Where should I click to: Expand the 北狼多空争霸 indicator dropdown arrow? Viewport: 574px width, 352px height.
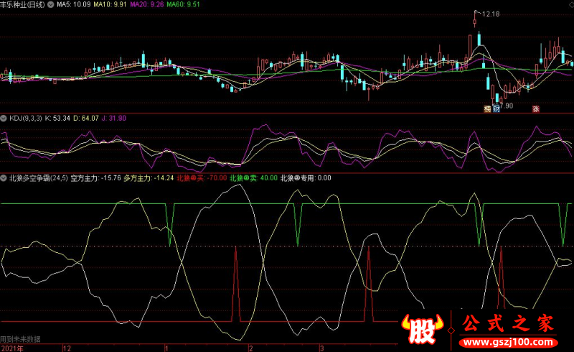pyautogui.click(x=4, y=177)
